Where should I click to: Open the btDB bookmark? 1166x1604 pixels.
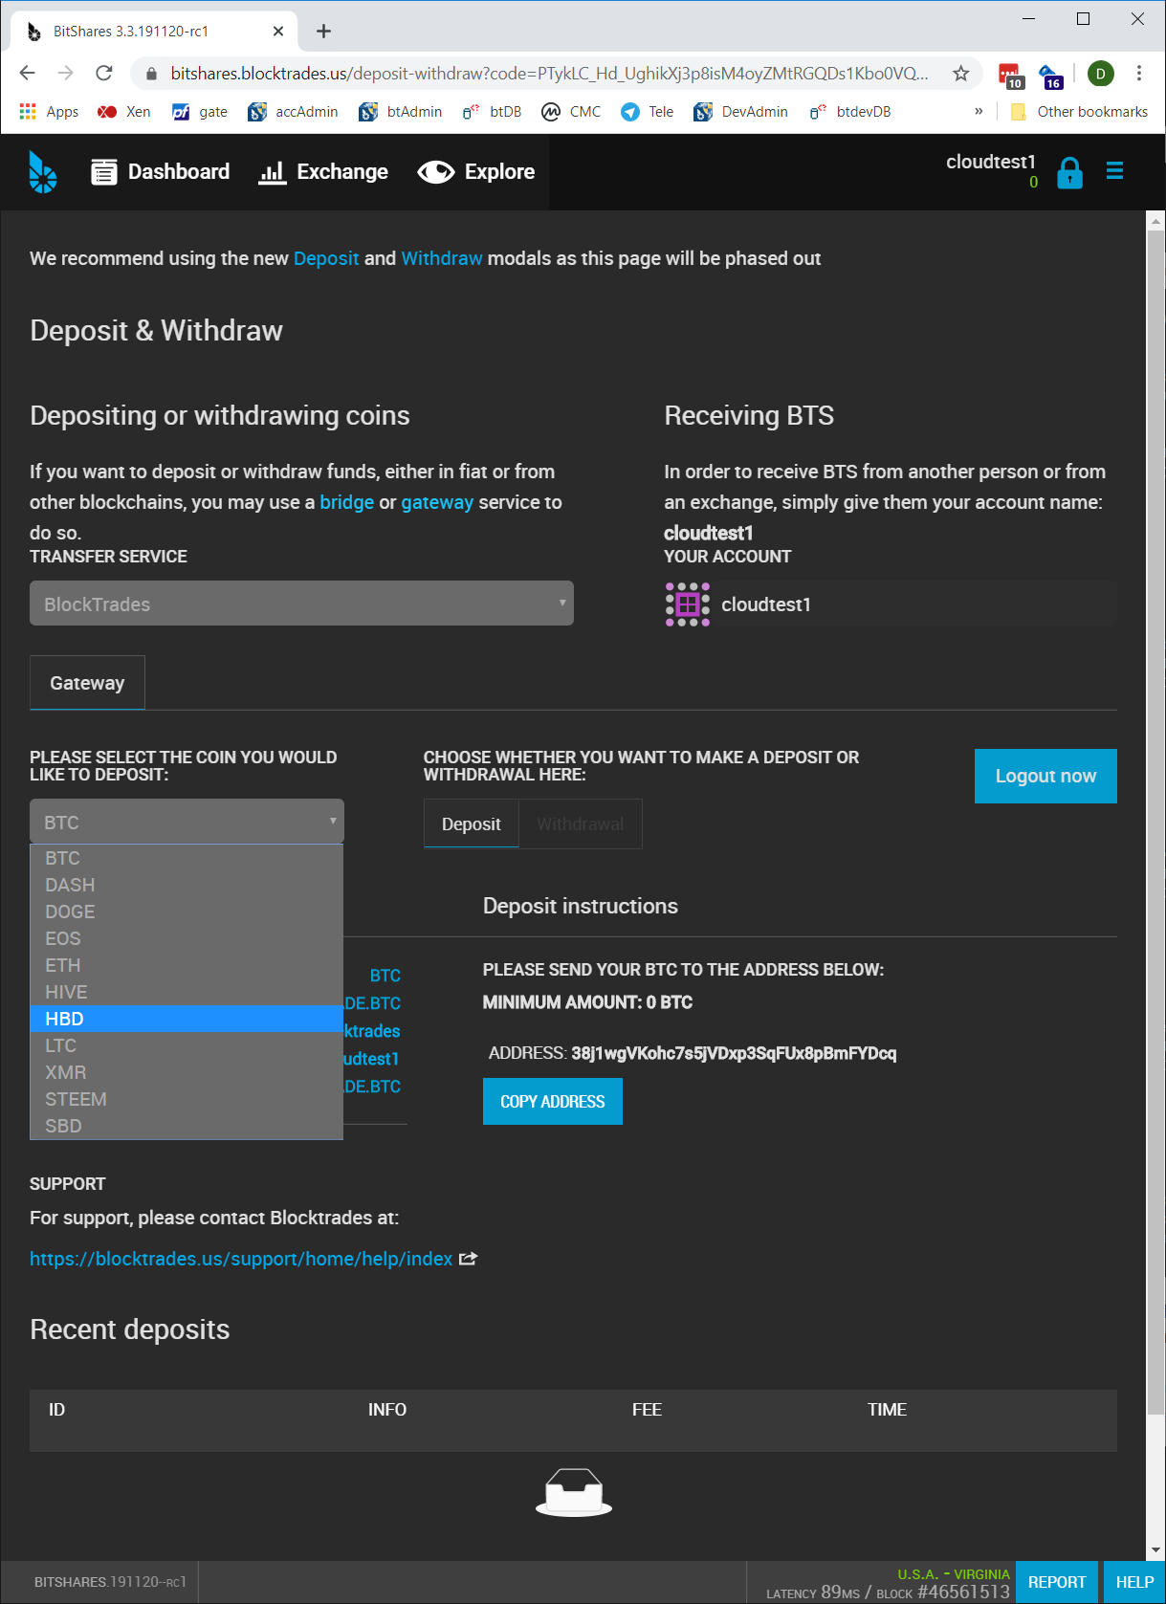492,112
